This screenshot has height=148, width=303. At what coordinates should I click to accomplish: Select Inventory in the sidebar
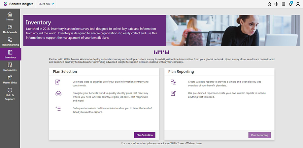[x=10, y=54]
